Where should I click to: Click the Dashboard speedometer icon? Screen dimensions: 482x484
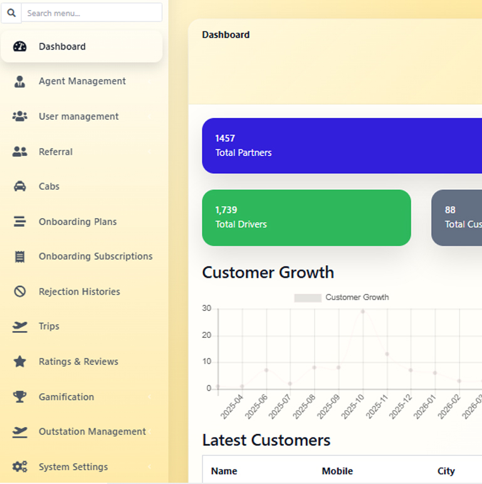point(20,46)
